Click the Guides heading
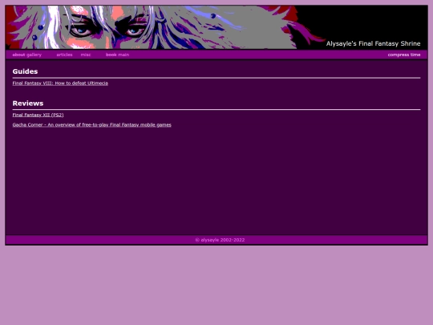The height and width of the screenshot is (325, 433). click(25, 71)
